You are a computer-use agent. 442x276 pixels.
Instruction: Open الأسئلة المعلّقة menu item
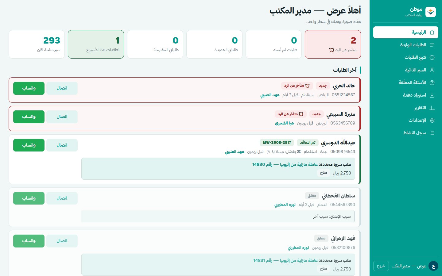pyautogui.click(x=406, y=83)
